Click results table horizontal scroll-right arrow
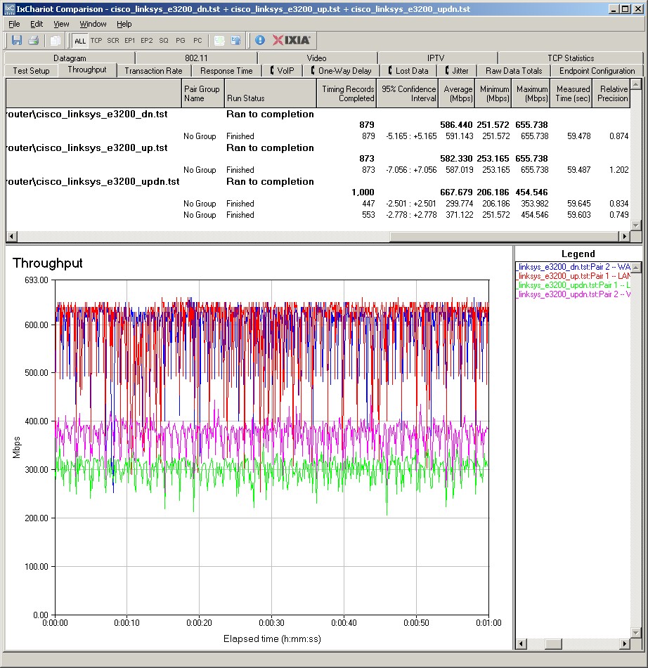 coord(625,236)
